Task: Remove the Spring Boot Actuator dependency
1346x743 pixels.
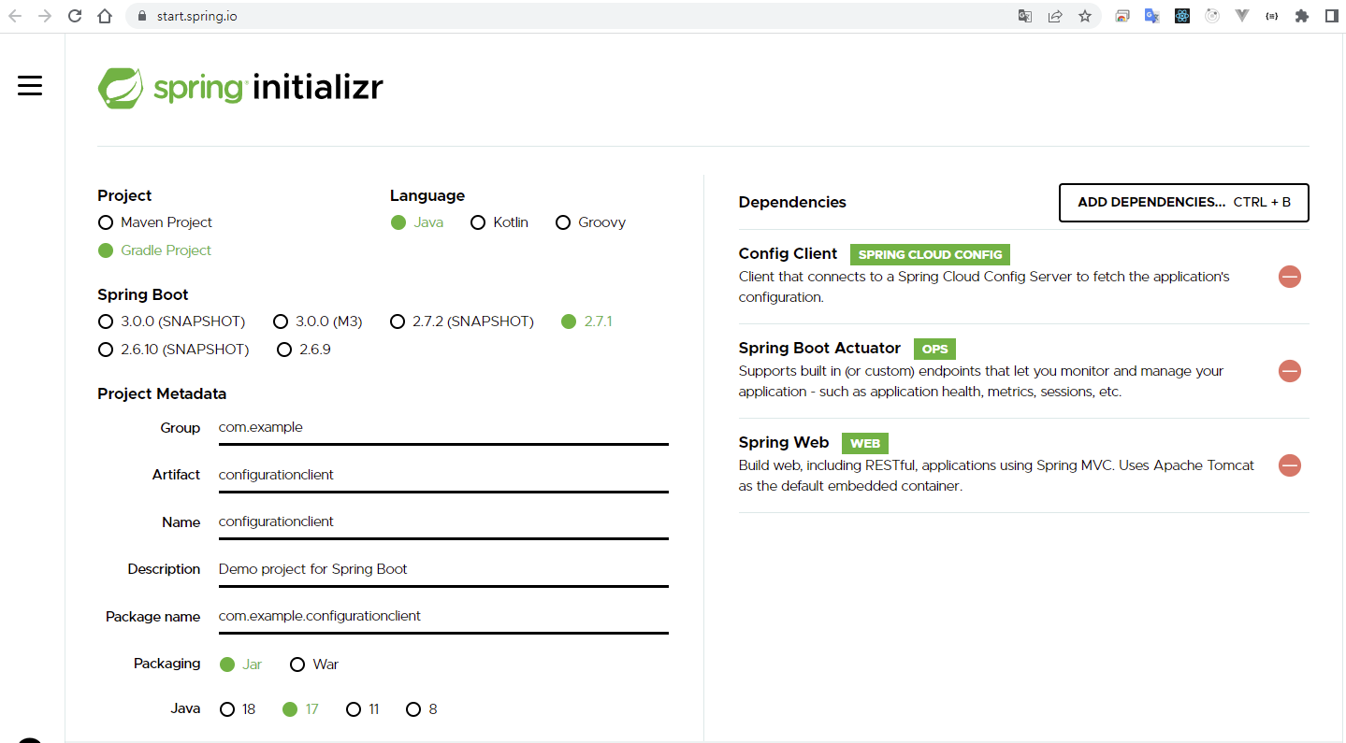Action: [1290, 371]
